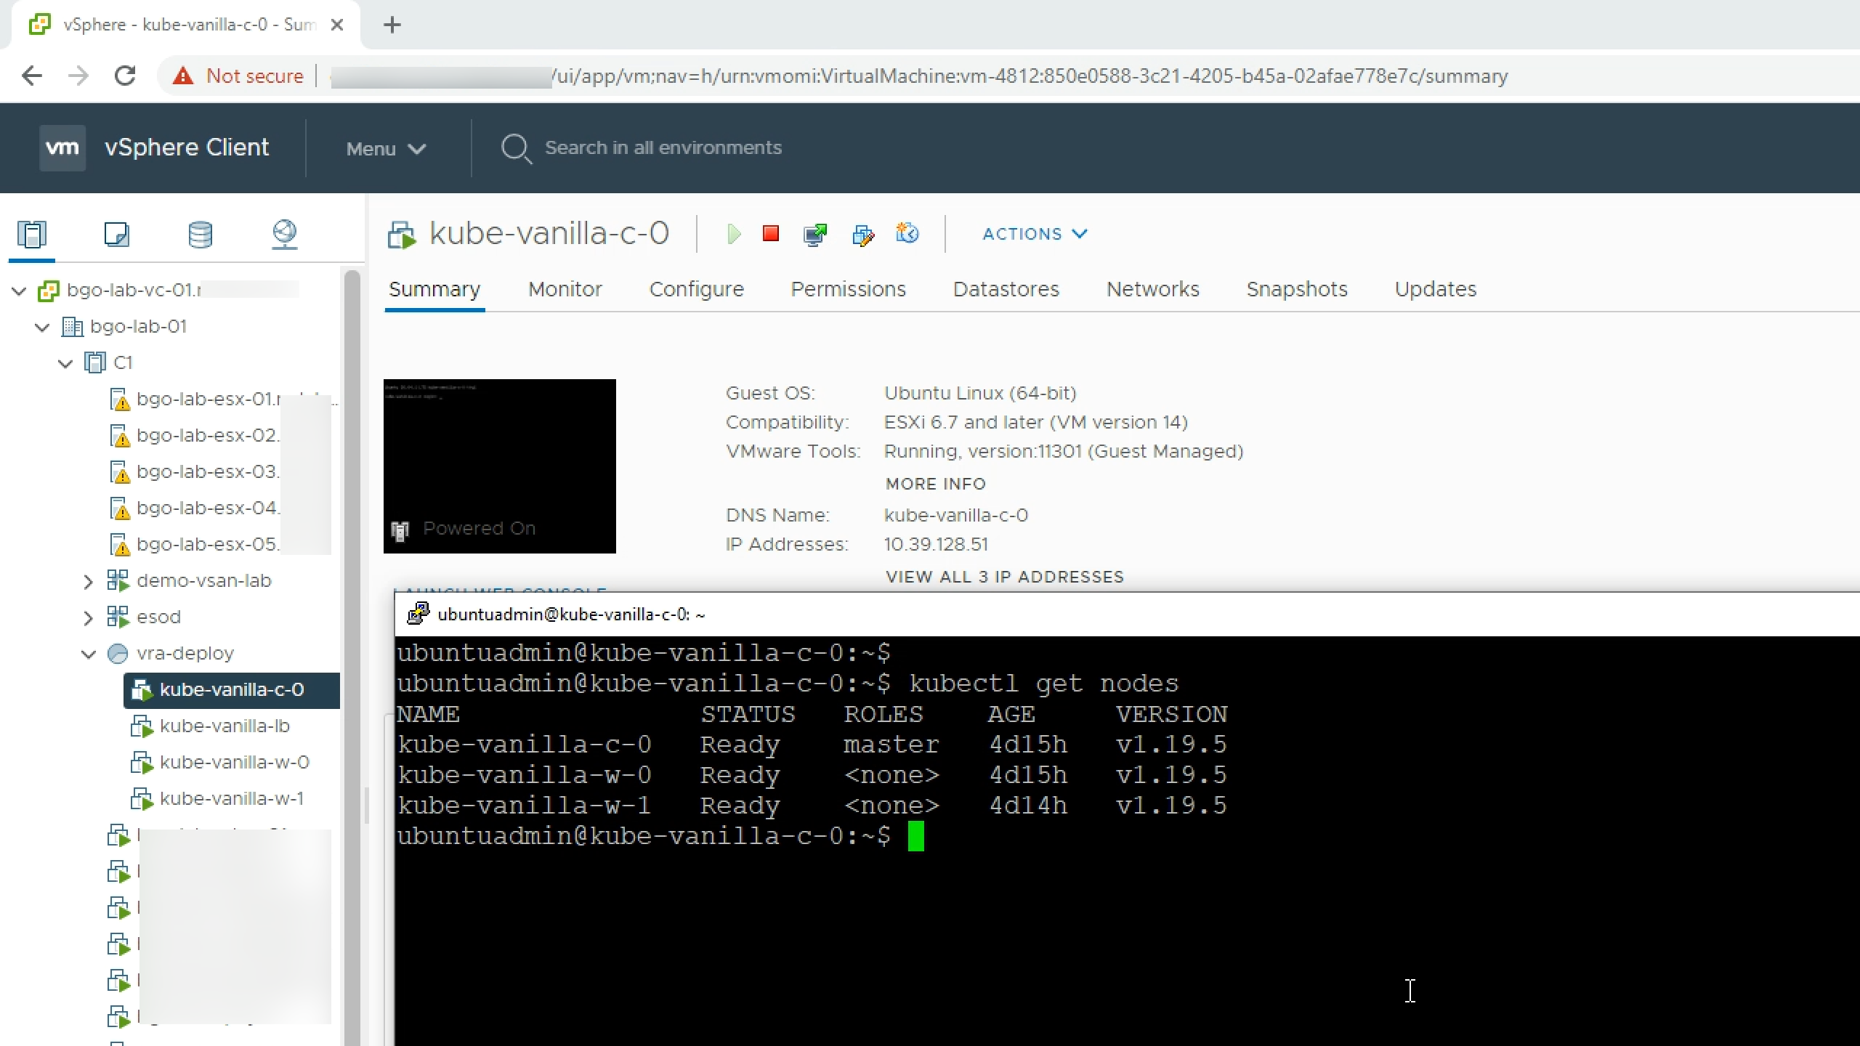The width and height of the screenshot is (1860, 1046).
Task: Click the resource pool icon beside vra-deploy
Action: click(x=118, y=654)
